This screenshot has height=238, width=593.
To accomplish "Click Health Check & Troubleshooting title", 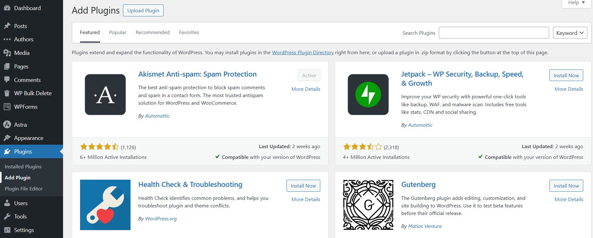I will click(x=190, y=184).
